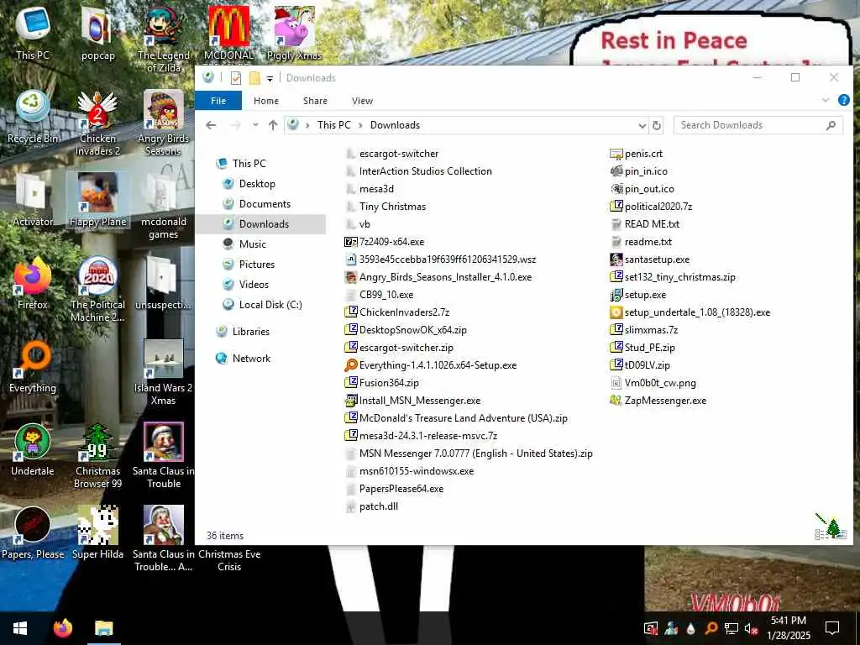Viewport: 860px width, 645px height.
Task: Click the Everything search tray icon
Action: [711, 628]
